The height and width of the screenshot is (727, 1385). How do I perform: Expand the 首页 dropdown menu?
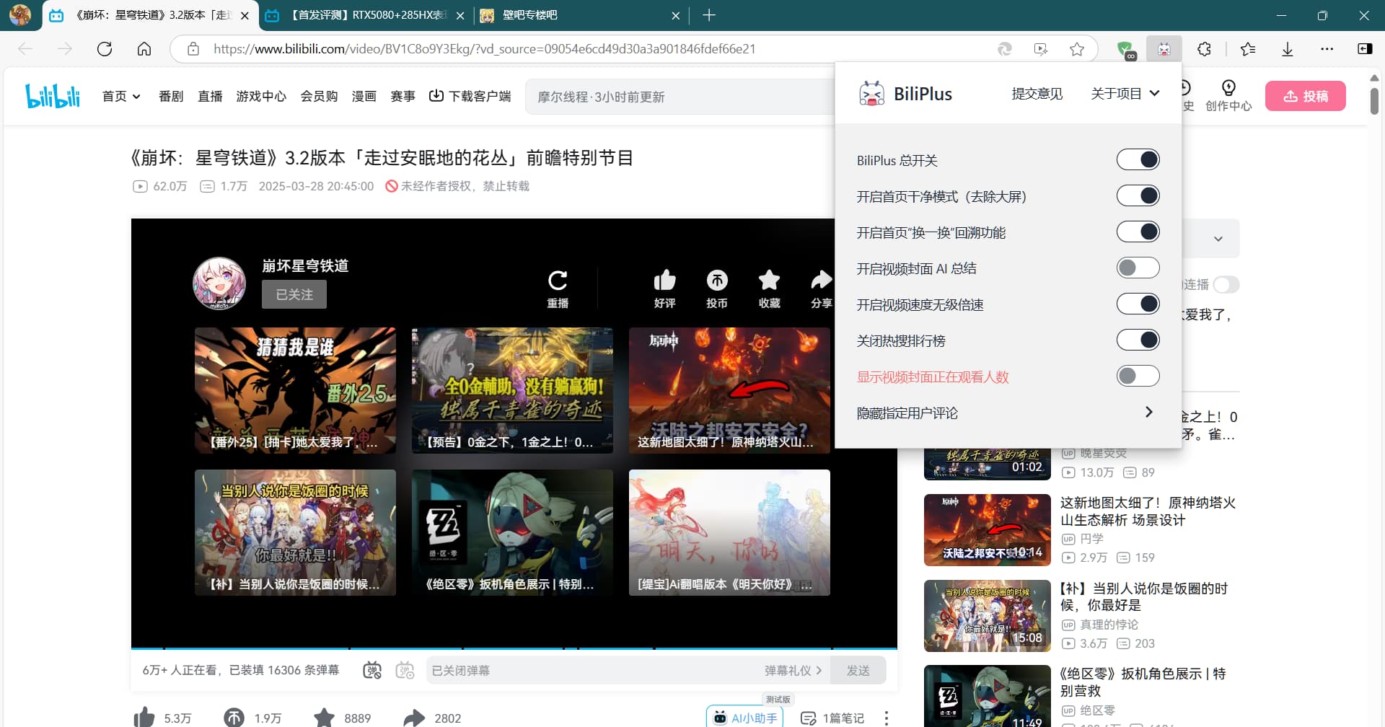click(121, 96)
